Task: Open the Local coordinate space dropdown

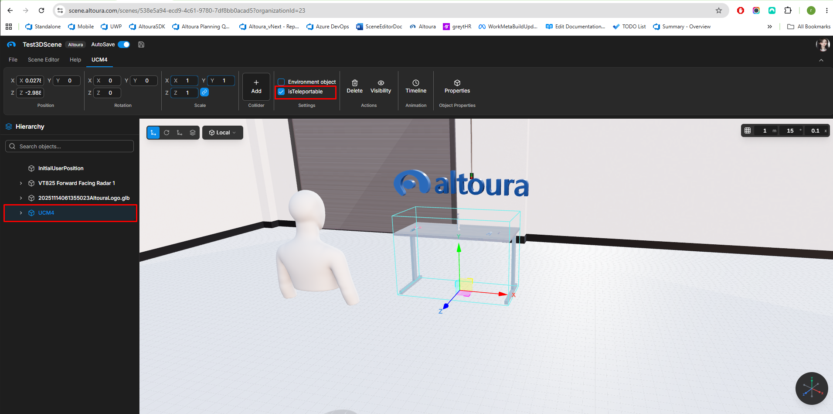Action: pyautogui.click(x=223, y=133)
